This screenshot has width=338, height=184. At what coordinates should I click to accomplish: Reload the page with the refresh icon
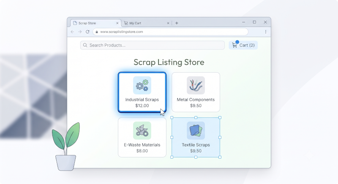click(87, 32)
